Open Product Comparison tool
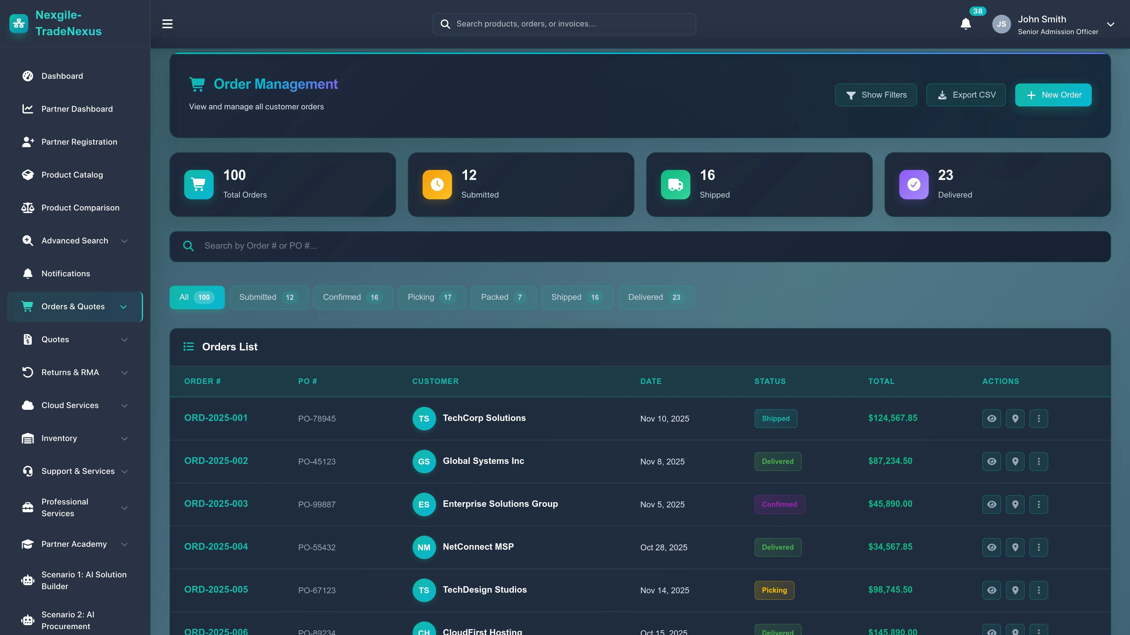This screenshot has height=635, width=1130. [x=80, y=207]
